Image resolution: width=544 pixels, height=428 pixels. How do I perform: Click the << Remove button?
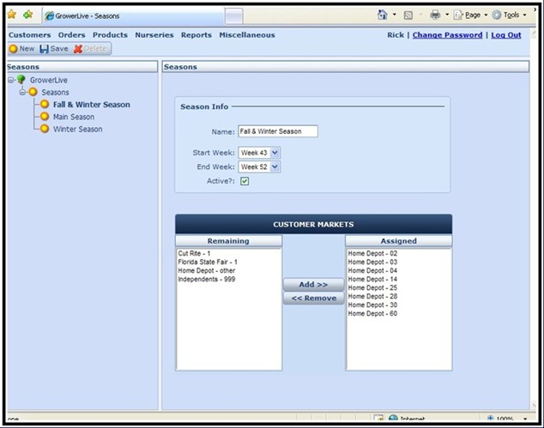(x=314, y=298)
